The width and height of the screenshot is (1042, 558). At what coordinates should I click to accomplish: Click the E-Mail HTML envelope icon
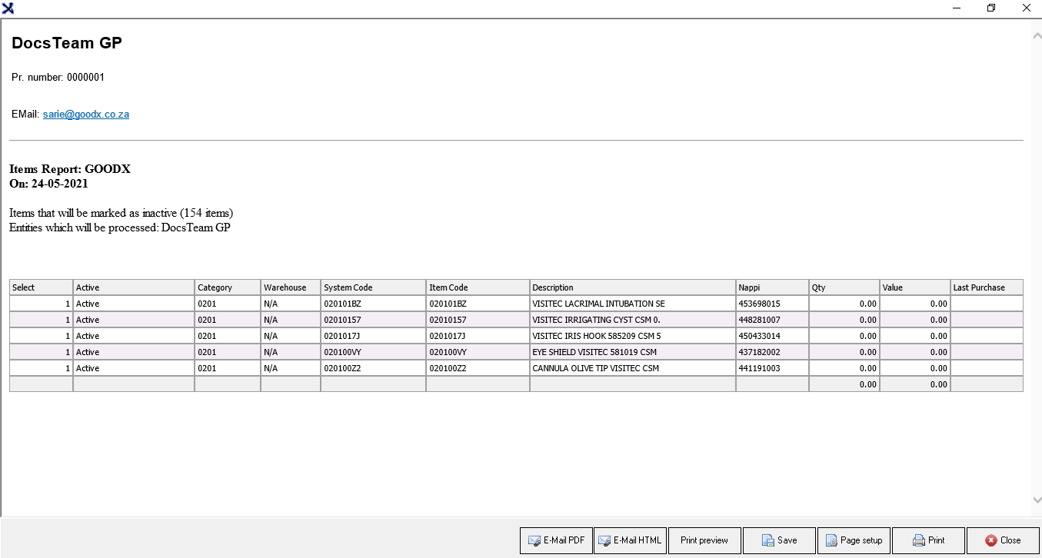pos(604,540)
